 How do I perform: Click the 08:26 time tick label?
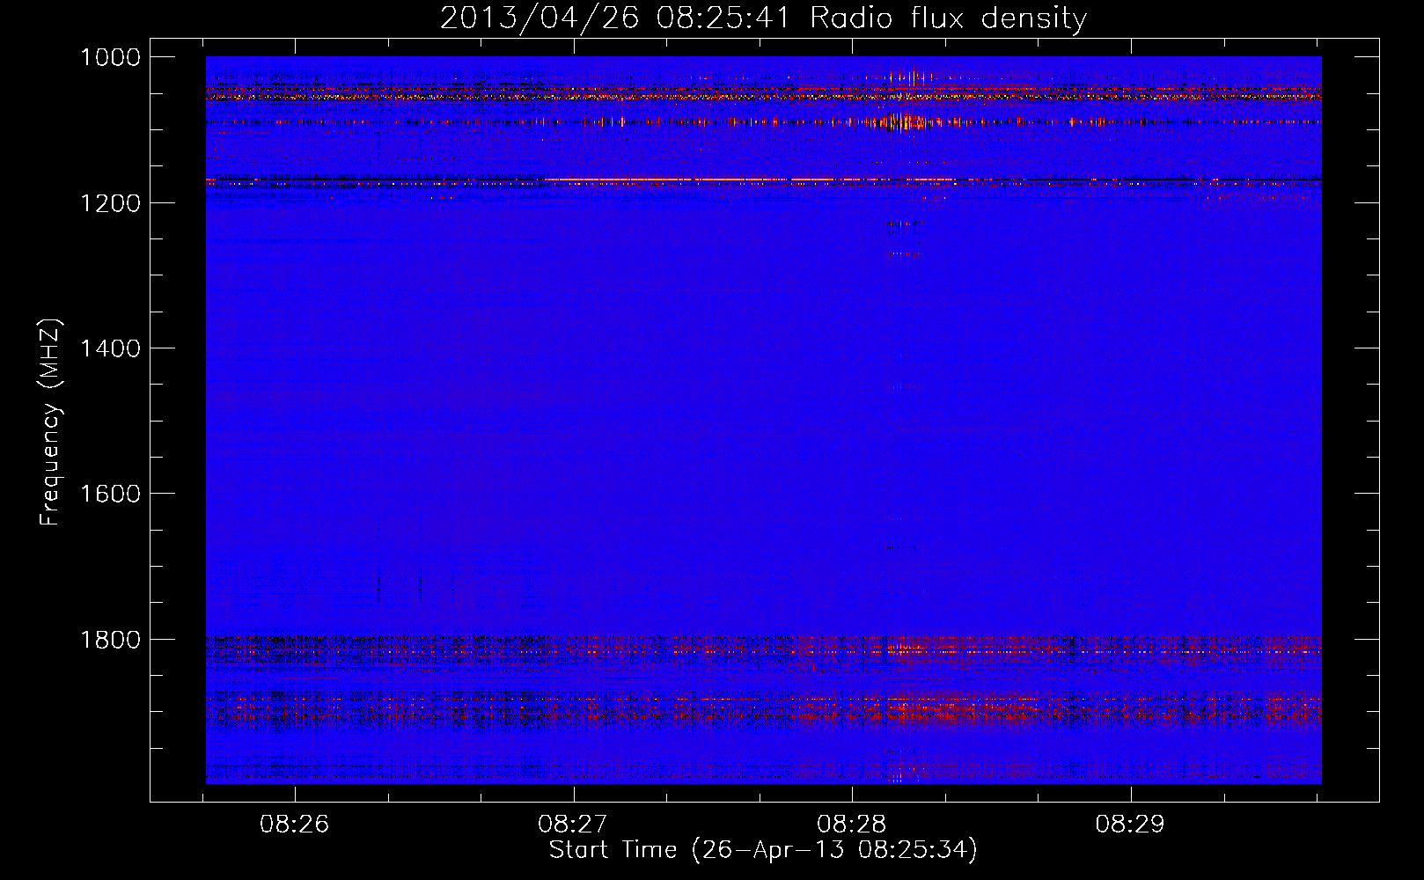point(294,824)
